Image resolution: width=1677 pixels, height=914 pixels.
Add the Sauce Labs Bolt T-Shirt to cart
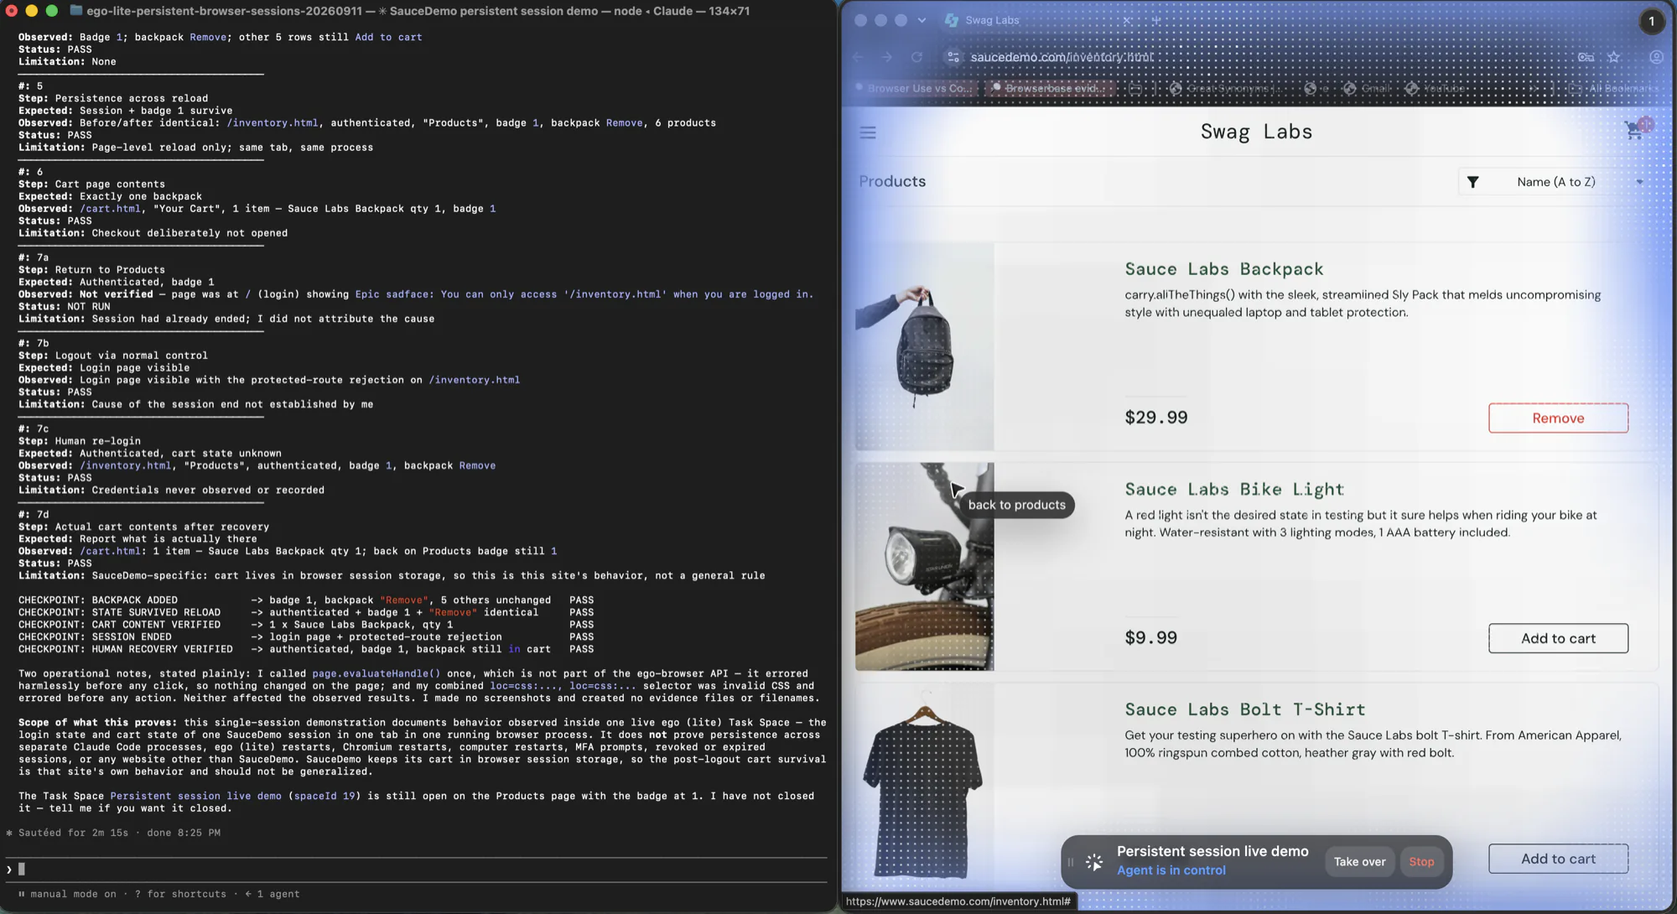click(x=1558, y=859)
